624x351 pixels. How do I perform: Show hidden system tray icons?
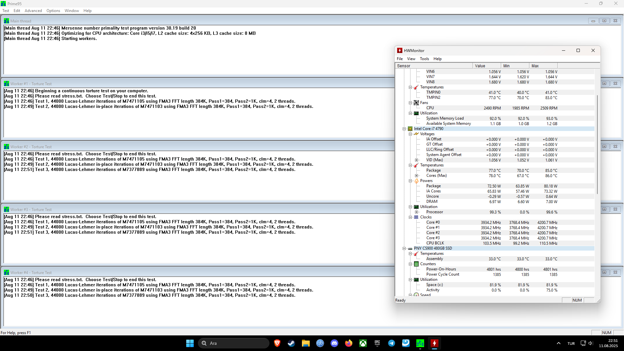pos(559,343)
